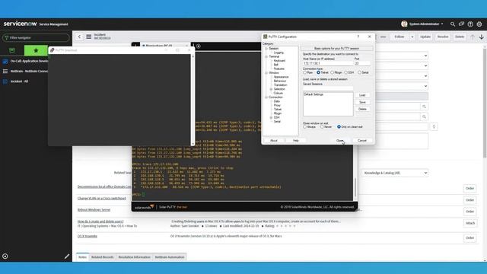Open the help question-mark icon in ServiceNow header
The image size is (487, 274).
coord(470,24)
